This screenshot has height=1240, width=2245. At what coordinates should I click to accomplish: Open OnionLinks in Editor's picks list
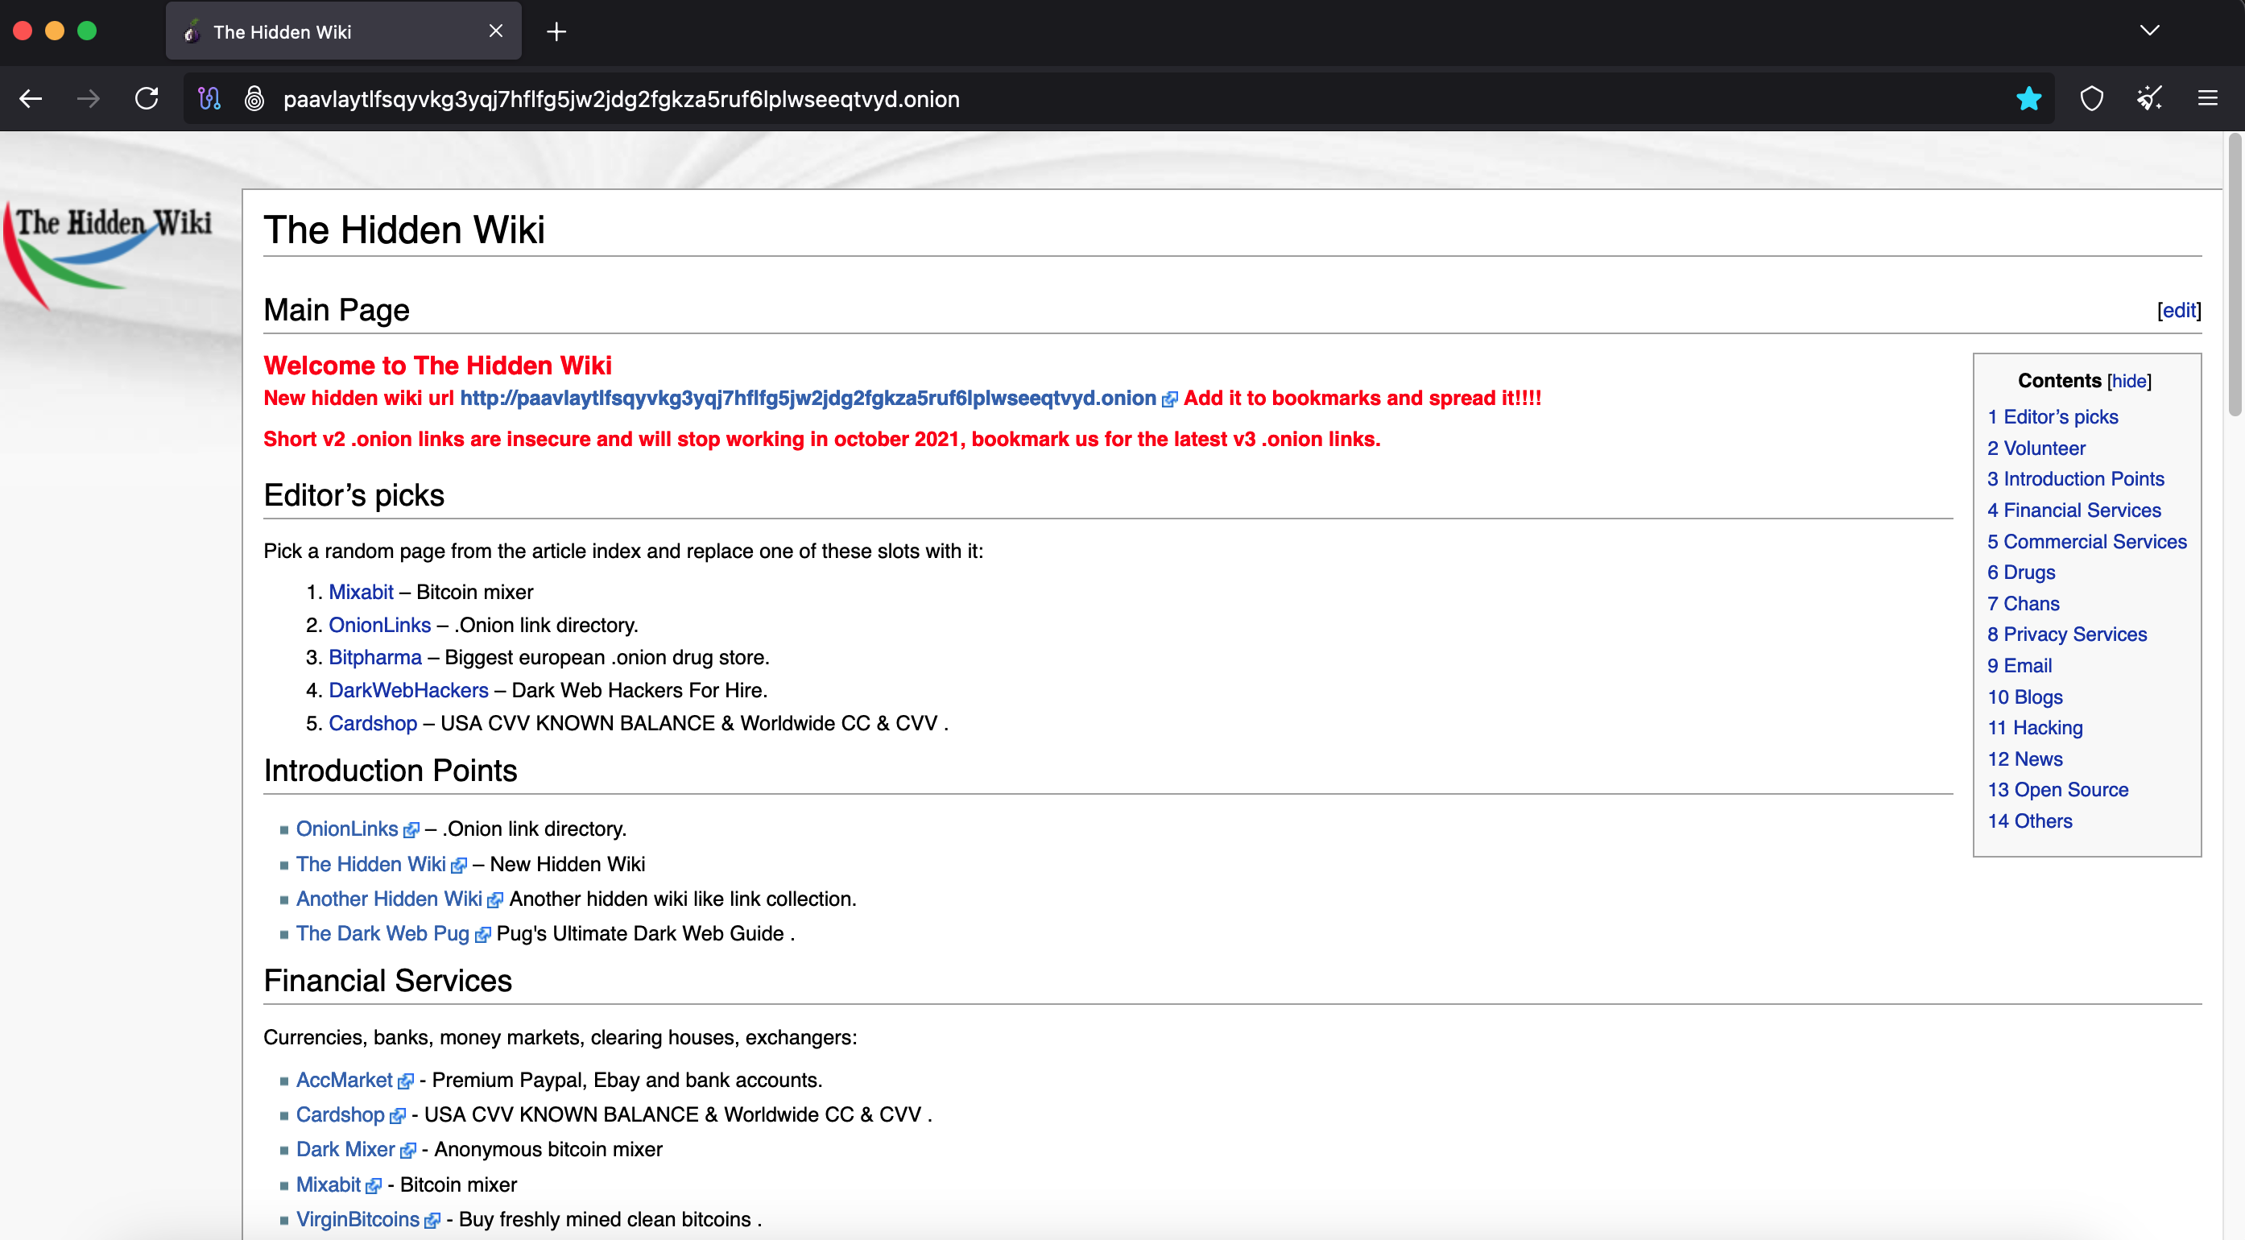pos(379,625)
